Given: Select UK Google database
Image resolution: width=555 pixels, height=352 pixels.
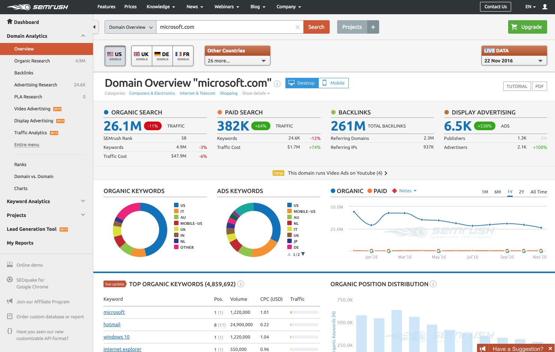Looking at the screenshot, I should point(142,56).
